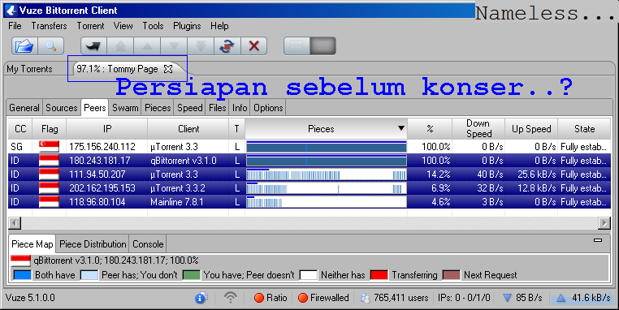Open the Sources tab
The height and width of the screenshot is (310, 619).
62,108
